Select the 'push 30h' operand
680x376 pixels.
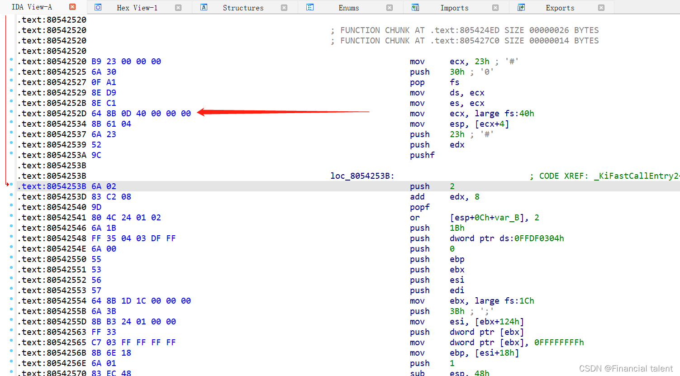pyautogui.click(x=457, y=72)
